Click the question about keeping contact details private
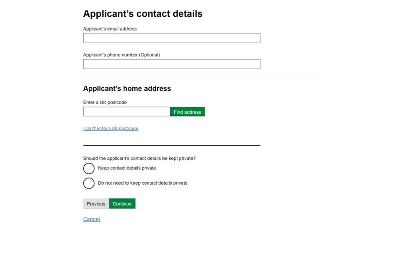402x268 pixels. click(139, 159)
